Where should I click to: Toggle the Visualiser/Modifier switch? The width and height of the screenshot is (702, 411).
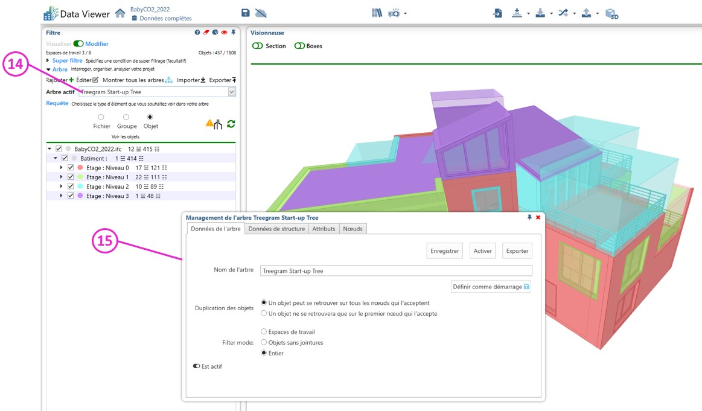click(78, 44)
